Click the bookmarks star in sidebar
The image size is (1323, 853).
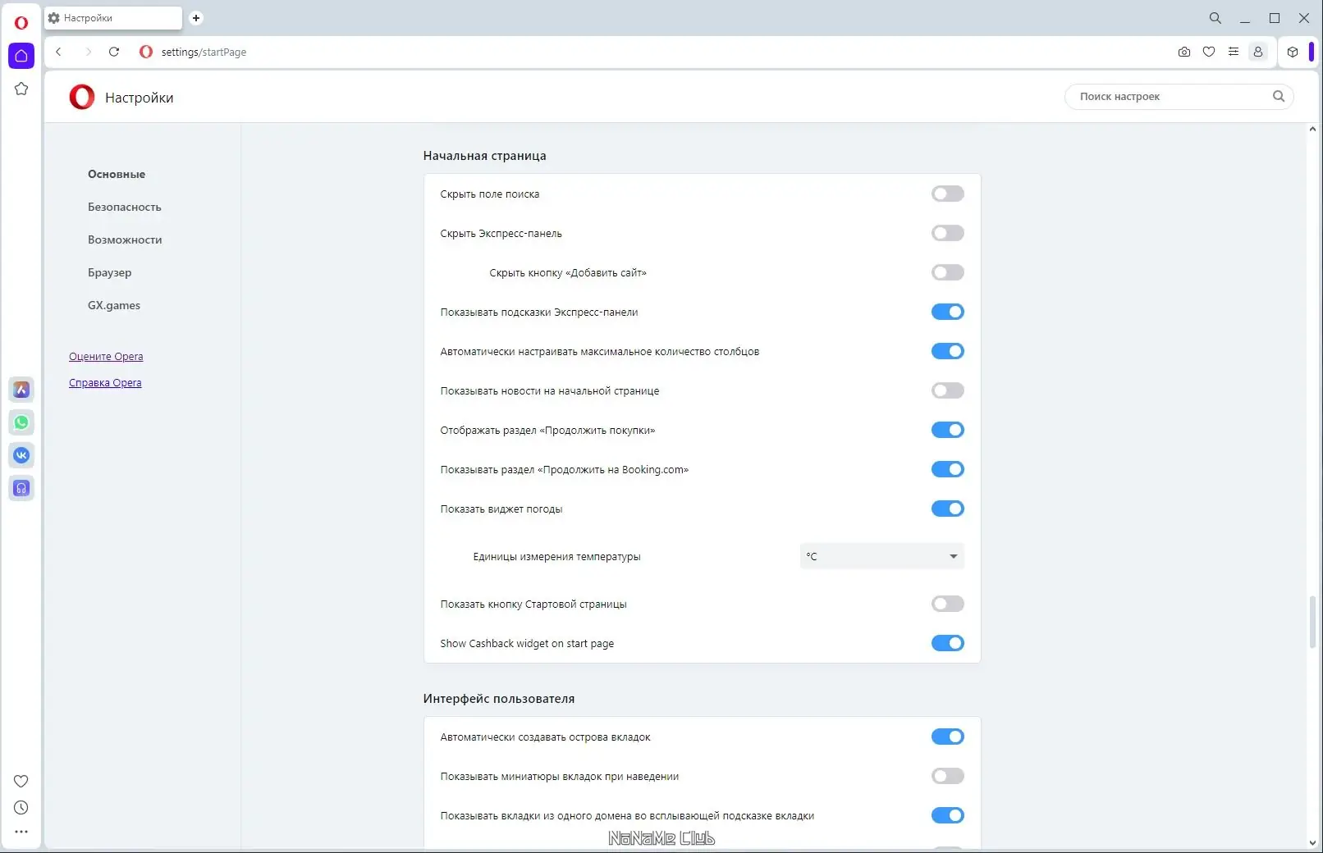[x=21, y=89]
